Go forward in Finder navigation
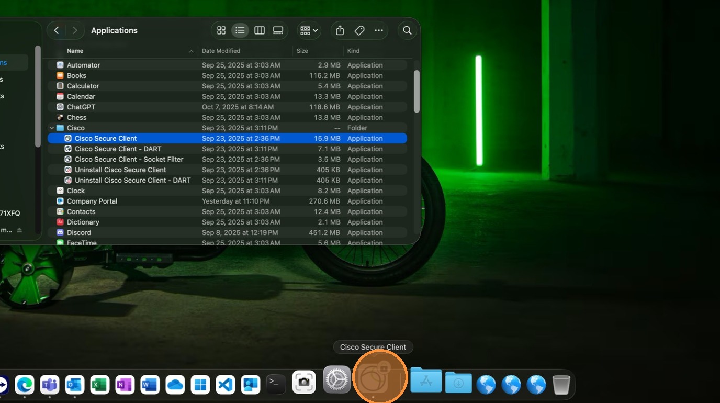This screenshot has width=720, height=403. tap(75, 30)
